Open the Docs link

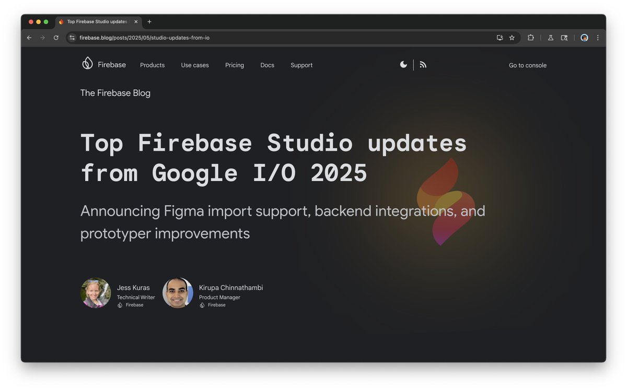coord(267,65)
